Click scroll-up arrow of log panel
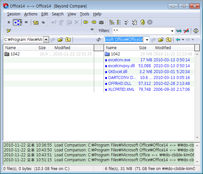Screen dimensions: 203x174 point(197,145)
